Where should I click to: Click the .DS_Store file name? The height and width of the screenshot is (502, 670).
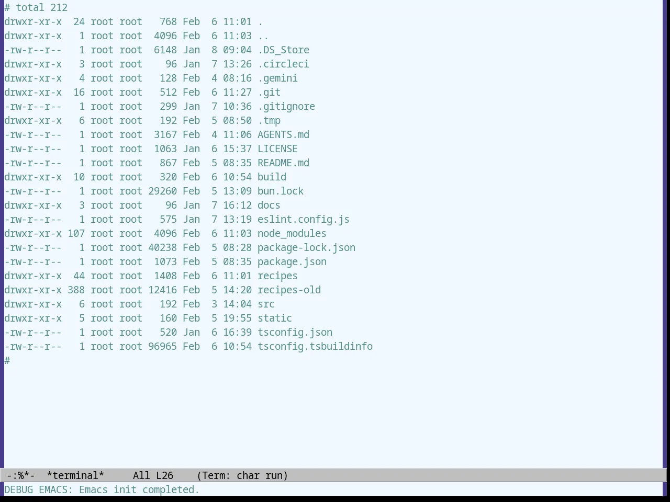coord(283,50)
